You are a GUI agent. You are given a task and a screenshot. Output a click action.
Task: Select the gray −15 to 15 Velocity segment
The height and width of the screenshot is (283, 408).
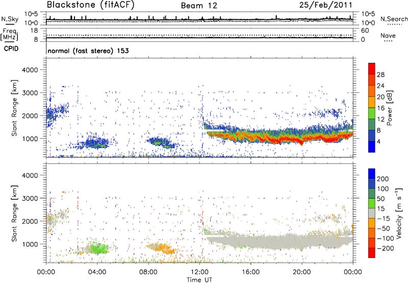point(372,213)
